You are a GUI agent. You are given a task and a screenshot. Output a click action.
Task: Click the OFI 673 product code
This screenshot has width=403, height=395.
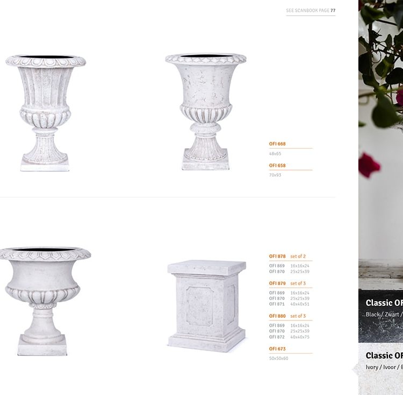(x=277, y=349)
